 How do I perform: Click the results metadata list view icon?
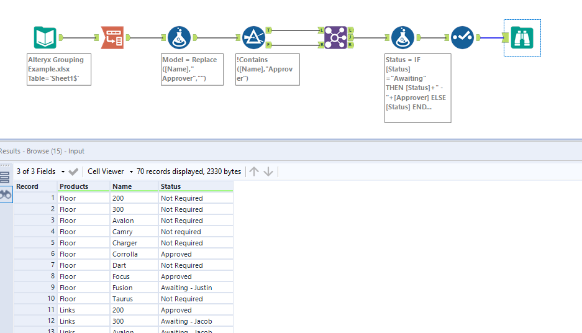(5, 178)
